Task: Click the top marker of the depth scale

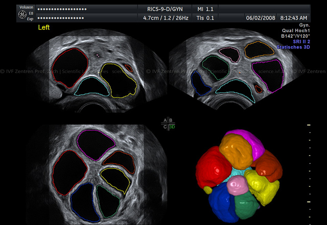Action: (x=308, y=125)
